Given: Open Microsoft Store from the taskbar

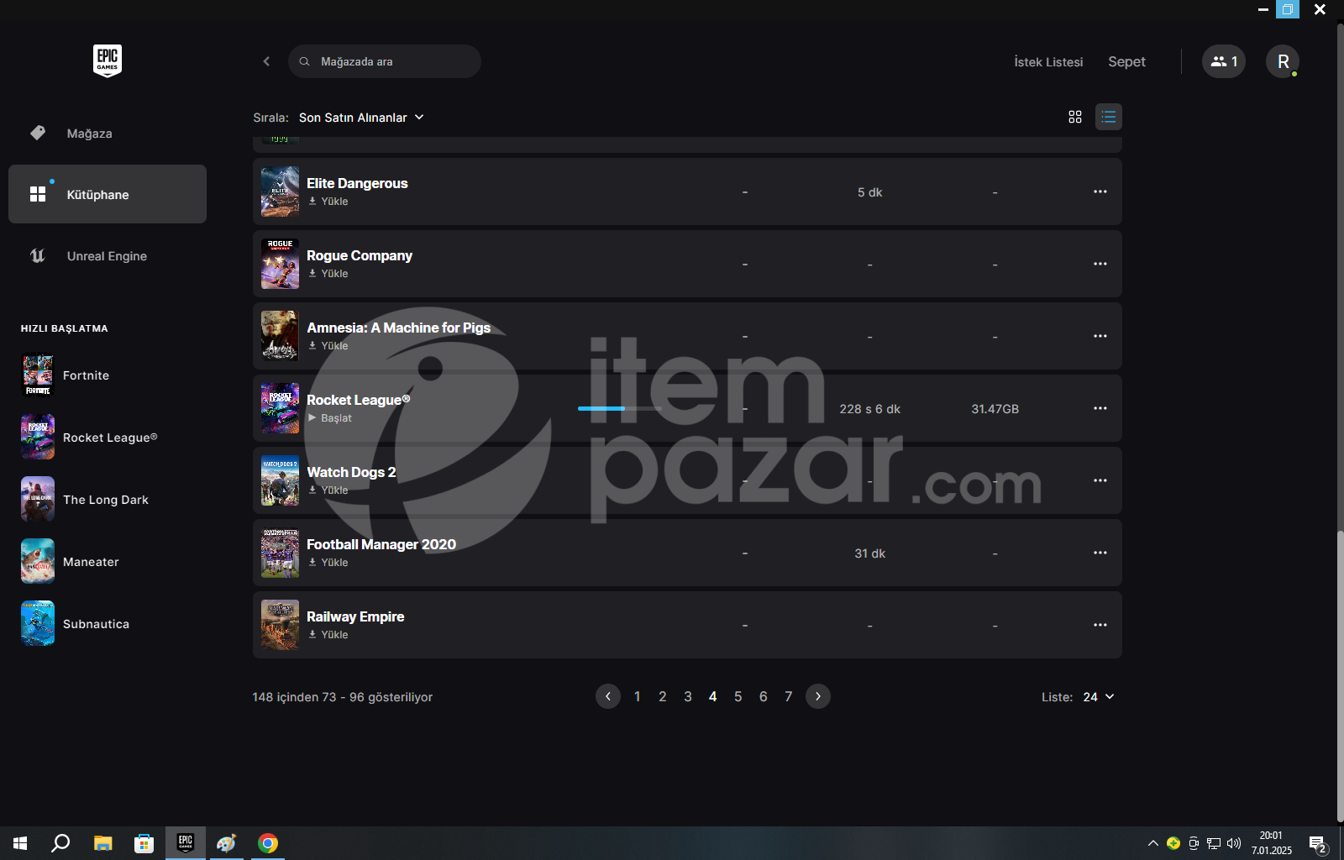Looking at the screenshot, I should coord(144,843).
